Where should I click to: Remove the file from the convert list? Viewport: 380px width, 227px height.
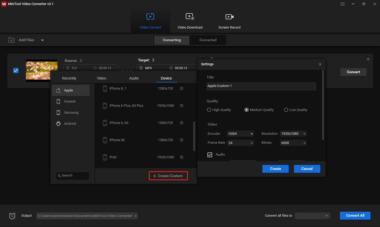[x=368, y=59]
